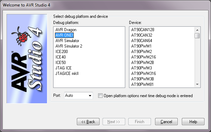
Task: Select AT90CAN128 device
Action: pos(143,30)
